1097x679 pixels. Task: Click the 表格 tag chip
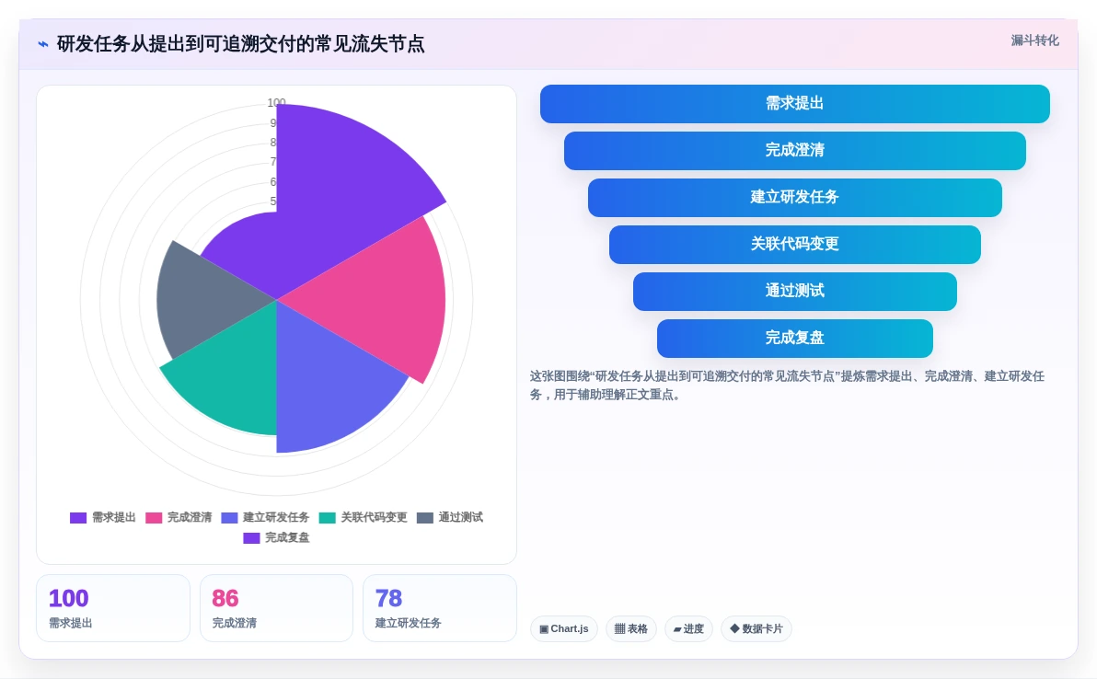tap(631, 628)
